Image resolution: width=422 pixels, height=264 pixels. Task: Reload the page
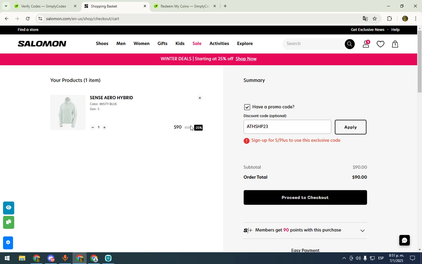28,19
